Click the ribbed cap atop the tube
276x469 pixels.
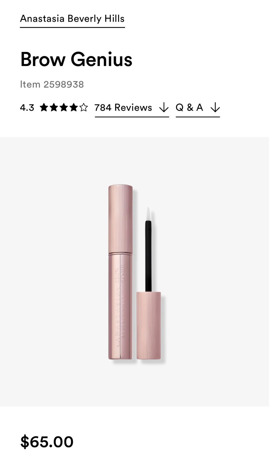click(x=120, y=219)
